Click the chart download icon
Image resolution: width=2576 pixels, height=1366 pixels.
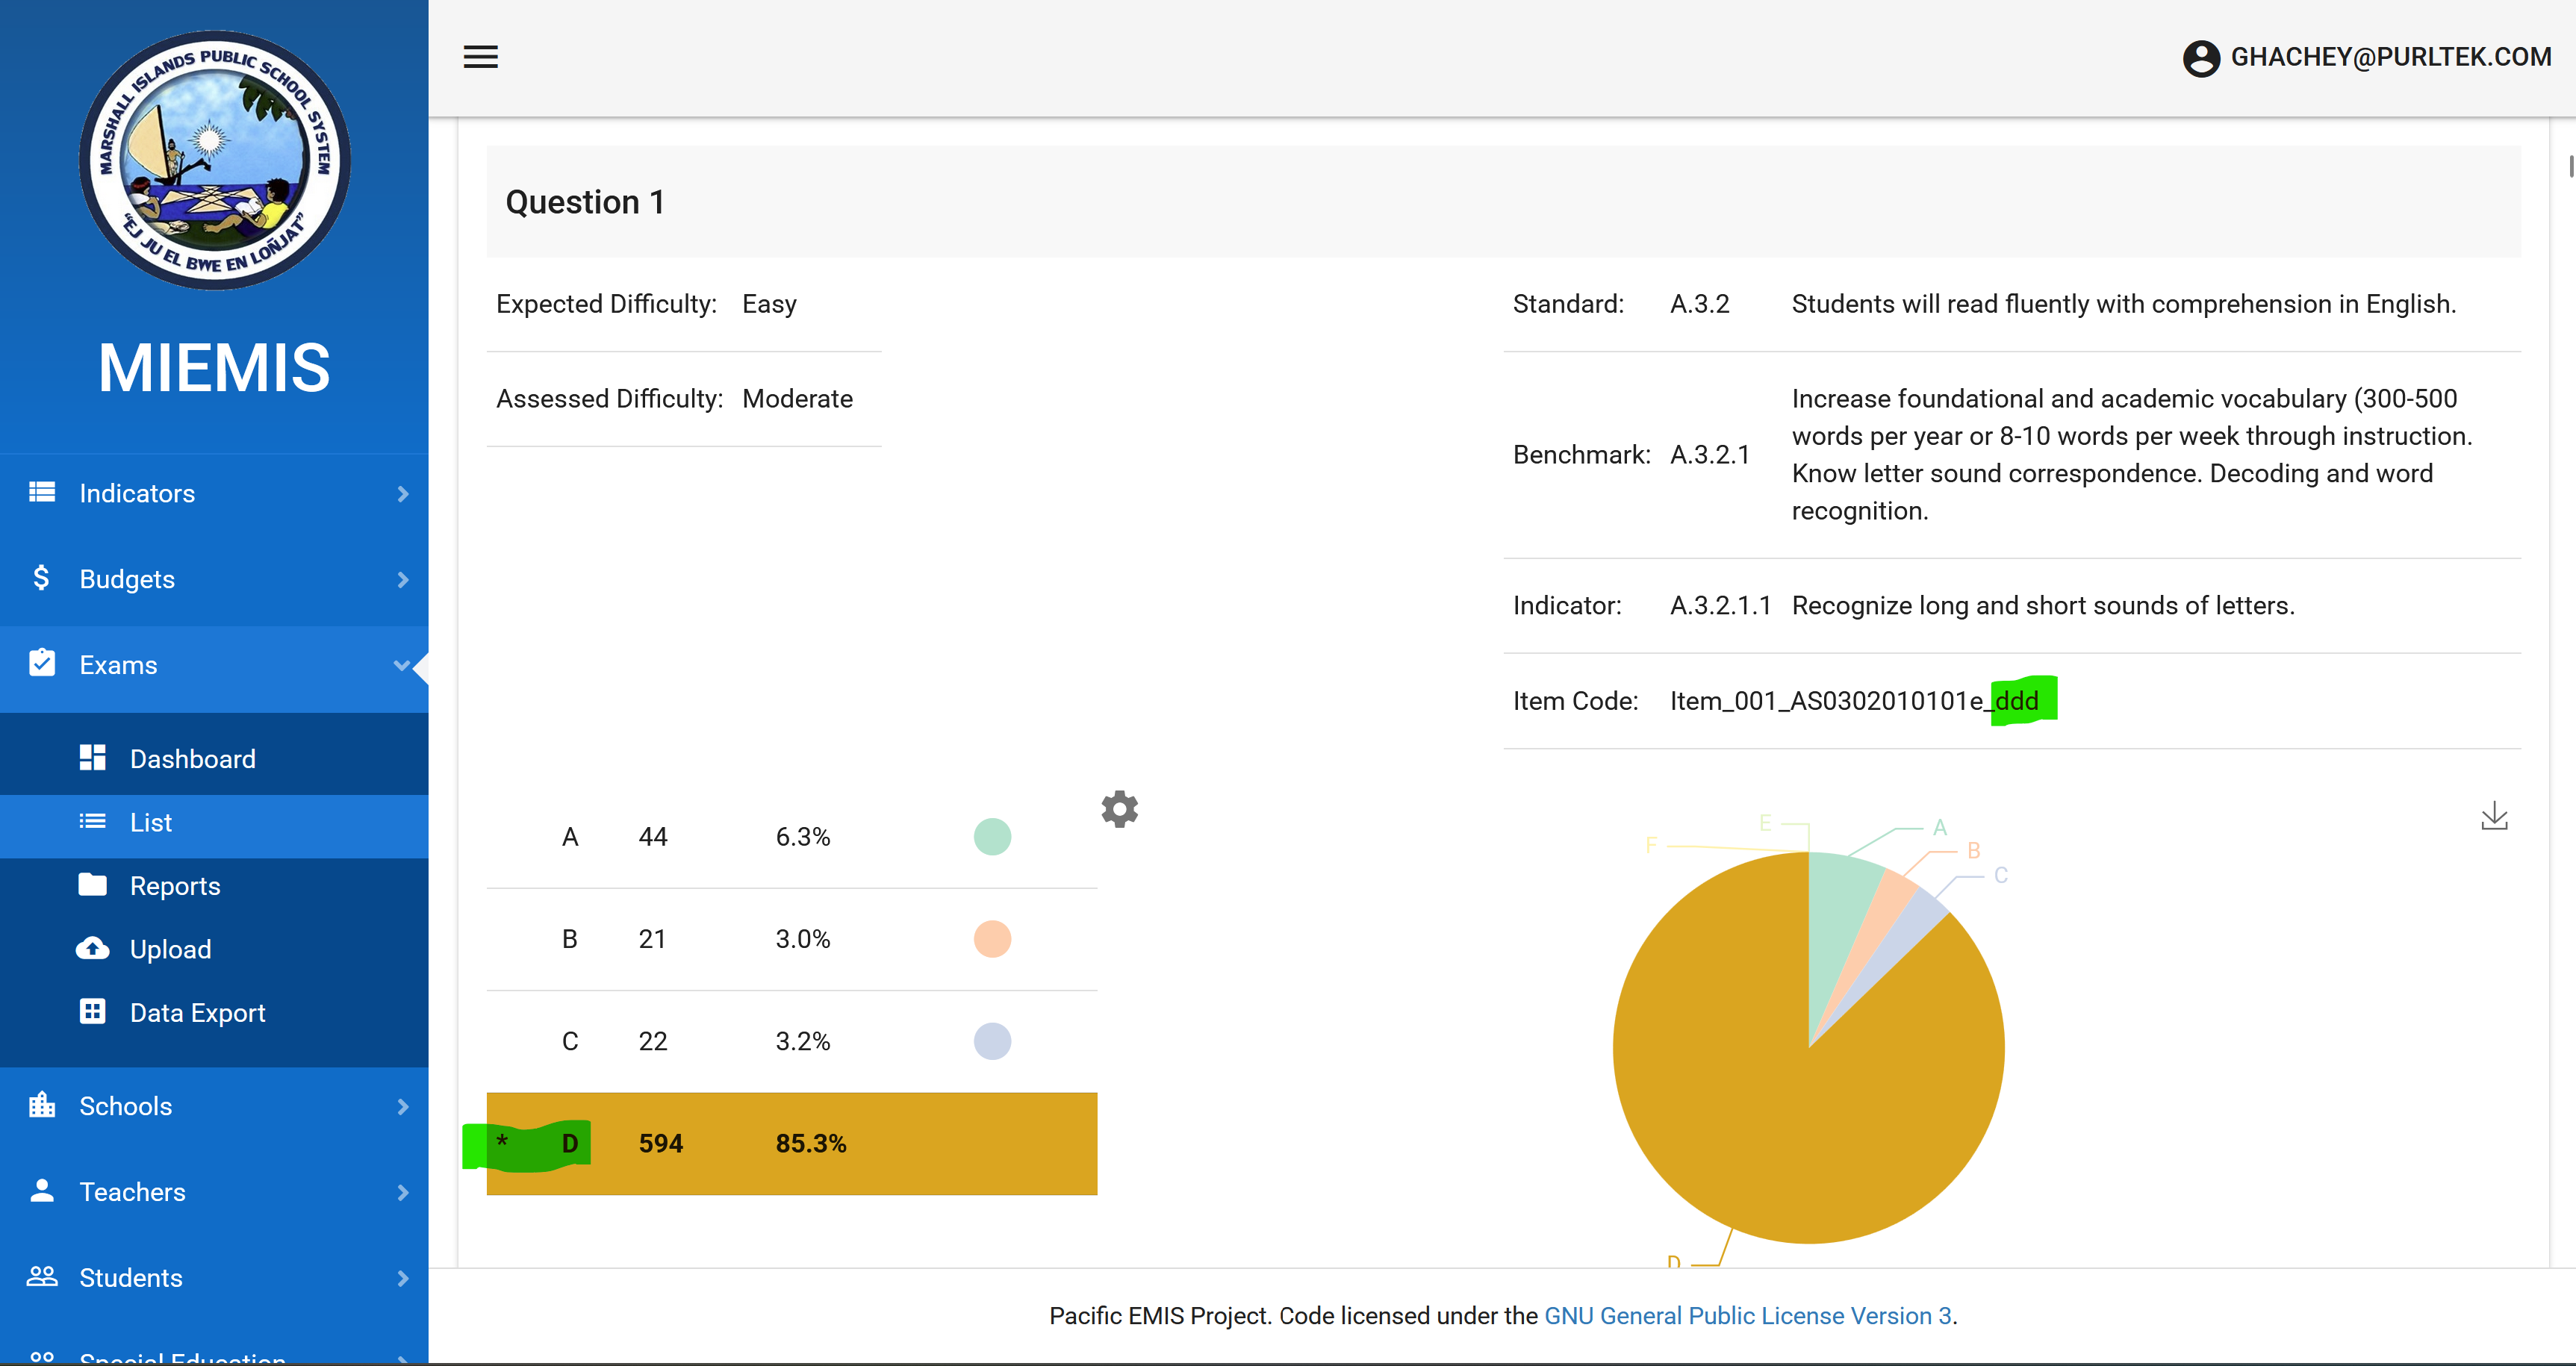2494,816
